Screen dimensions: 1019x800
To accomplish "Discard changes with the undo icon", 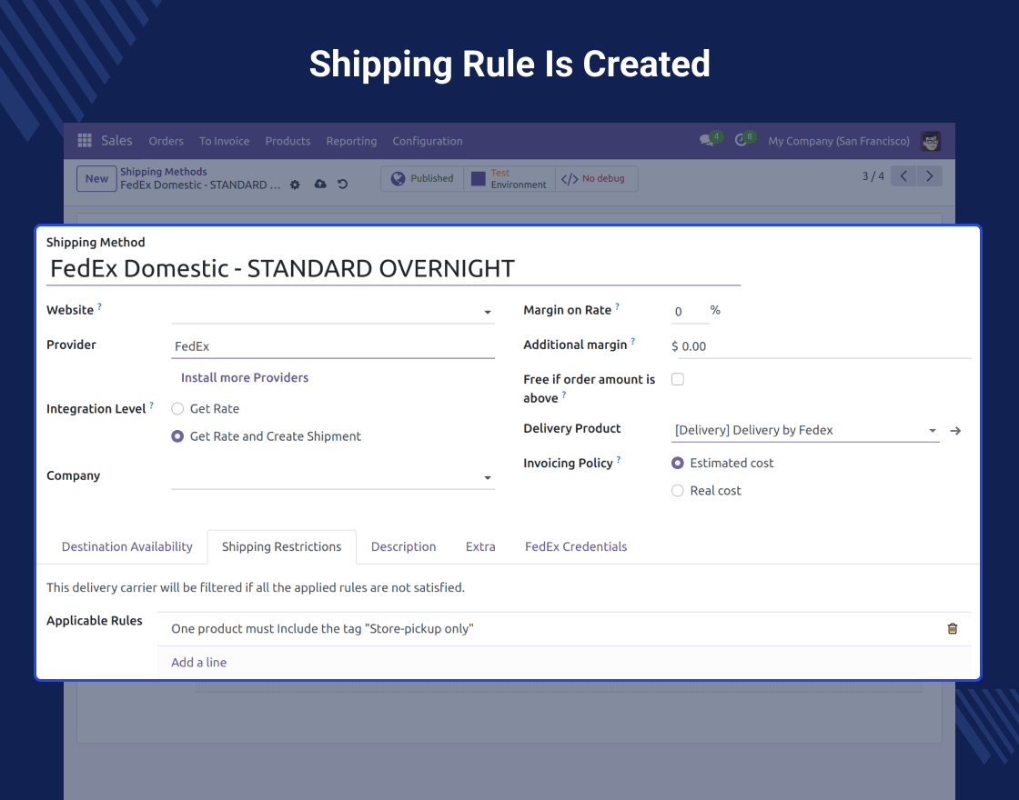I will [x=342, y=185].
